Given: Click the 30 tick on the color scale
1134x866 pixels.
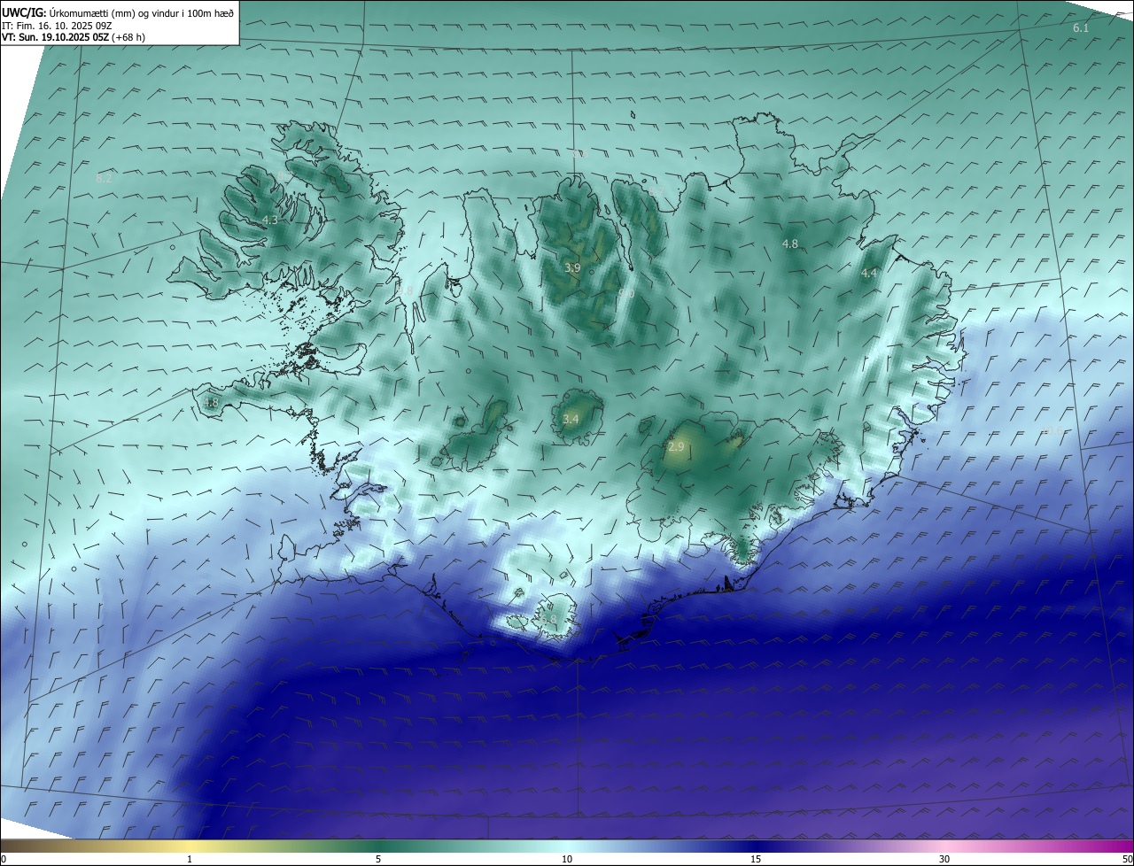Looking at the screenshot, I should (x=944, y=859).
